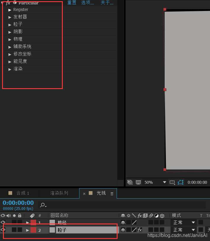Toggle quality switch on 路径 layer
This screenshot has height=241, width=210.
(x=134, y=222)
